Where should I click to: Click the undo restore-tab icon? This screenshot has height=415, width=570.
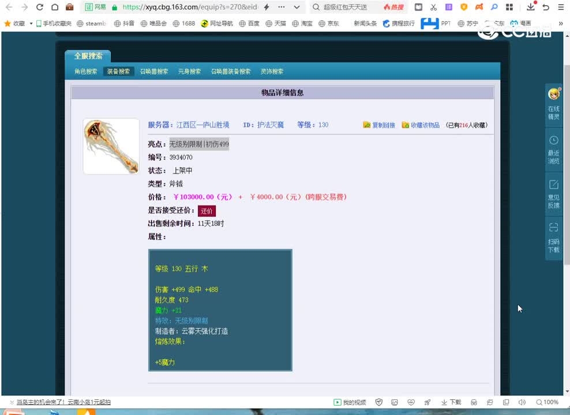[x=546, y=7]
